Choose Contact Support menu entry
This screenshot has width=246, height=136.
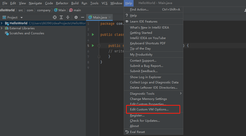pyautogui.click(x=153, y=61)
